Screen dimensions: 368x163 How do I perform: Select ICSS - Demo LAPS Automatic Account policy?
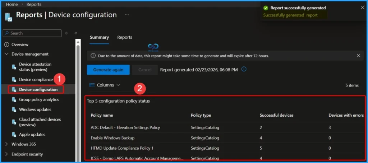click(x=137, y=158)
